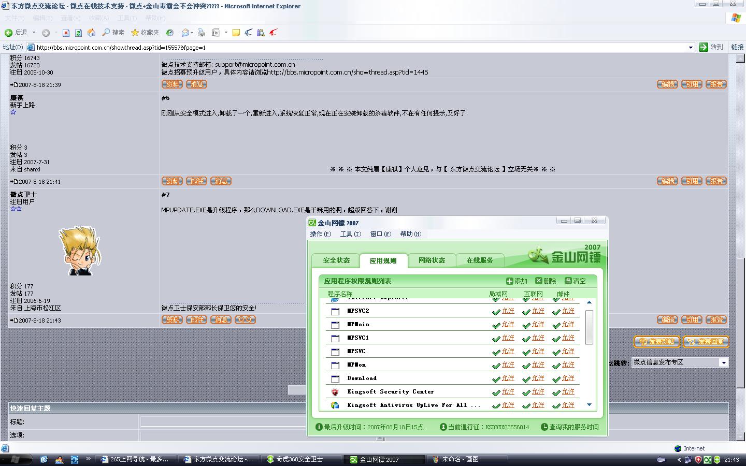Click the Mail envelope icon in IE toolbar
This screenshot has width=746, height=466.
pos(185,33)
